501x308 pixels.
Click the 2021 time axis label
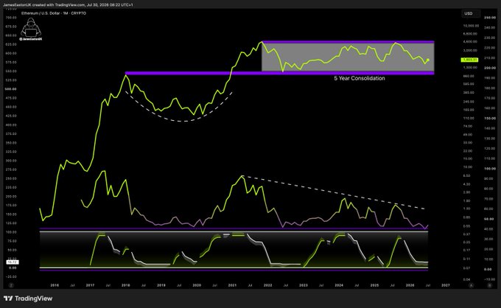(x=232, y=285)
